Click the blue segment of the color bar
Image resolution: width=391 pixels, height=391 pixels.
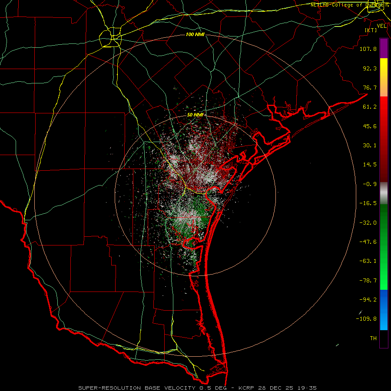pyautogui.click(x=384, y=310)
